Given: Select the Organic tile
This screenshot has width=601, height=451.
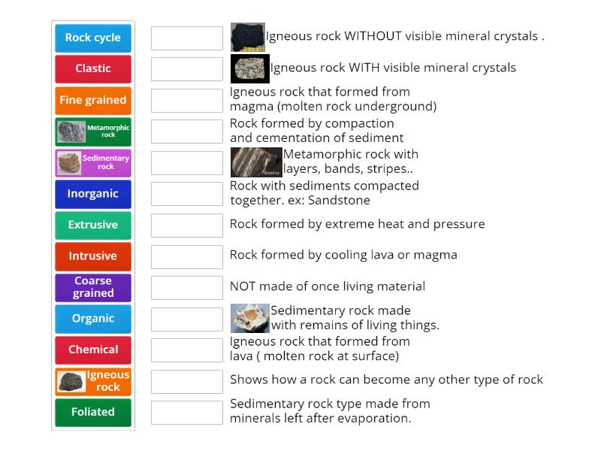Looking at the screenshot, I should point(92,319).
